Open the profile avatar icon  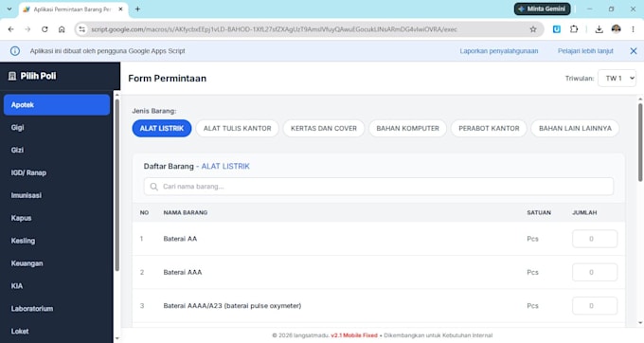tap(616, 29)
